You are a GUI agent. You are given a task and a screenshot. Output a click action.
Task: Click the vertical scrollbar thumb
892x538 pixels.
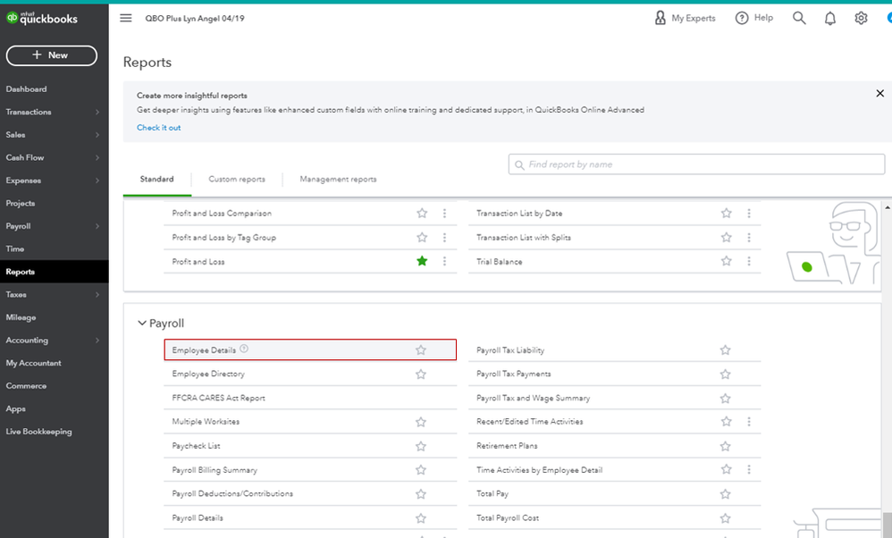[887, 524]
